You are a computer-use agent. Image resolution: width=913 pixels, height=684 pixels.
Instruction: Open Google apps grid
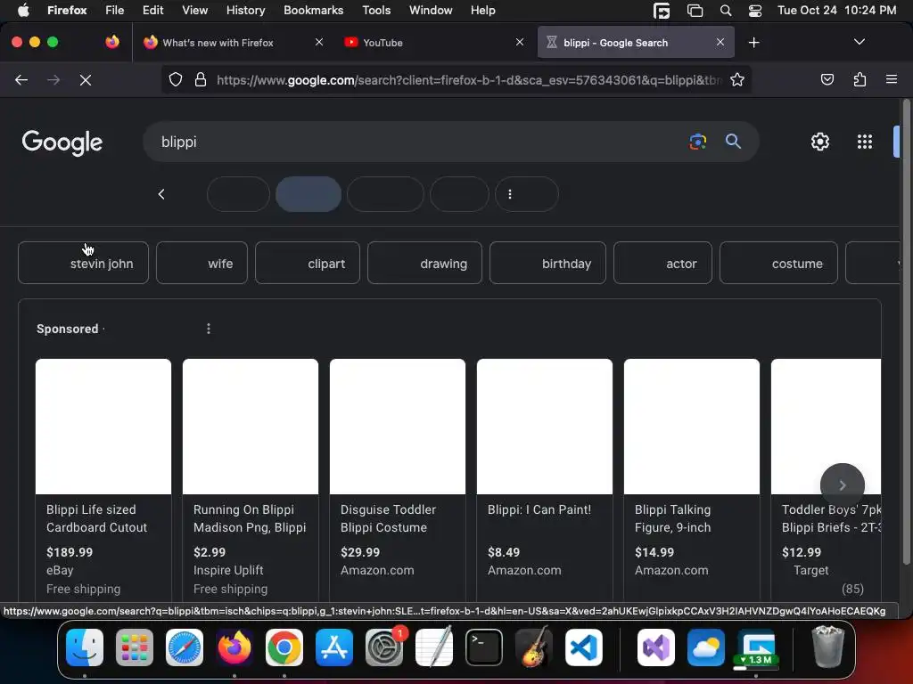865,142
